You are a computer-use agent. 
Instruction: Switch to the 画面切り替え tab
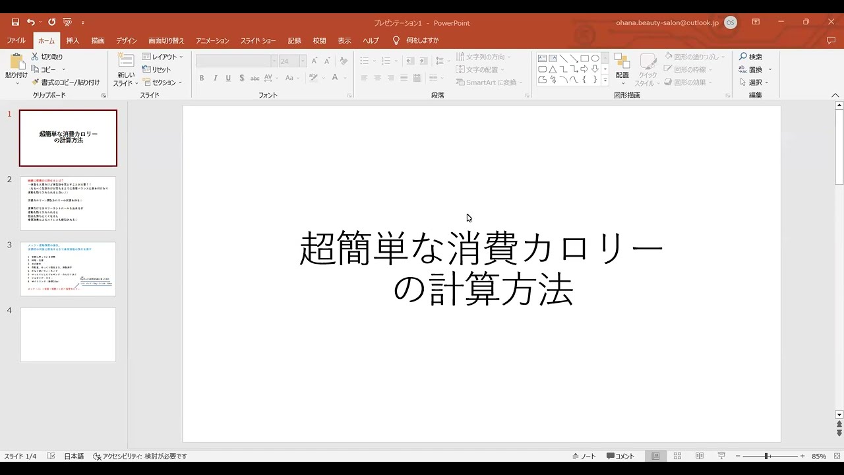(x=166, y=40)
